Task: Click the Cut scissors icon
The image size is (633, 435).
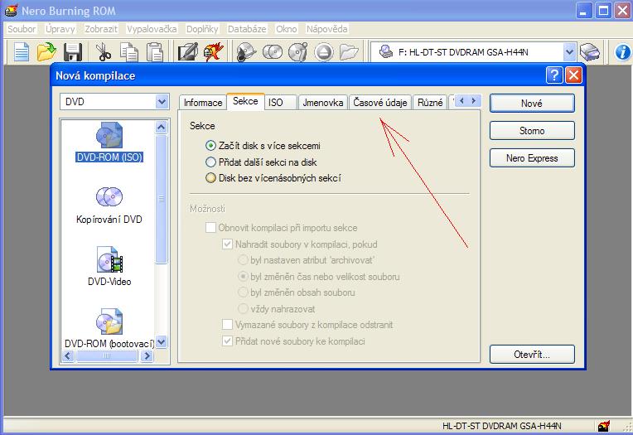Action: pyautogui.click(x=104, y=52)
